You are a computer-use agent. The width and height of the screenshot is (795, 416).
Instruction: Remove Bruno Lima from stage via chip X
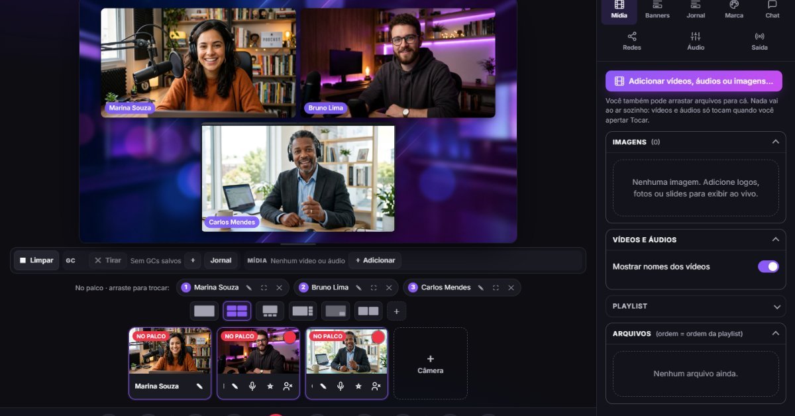(388, 287)
